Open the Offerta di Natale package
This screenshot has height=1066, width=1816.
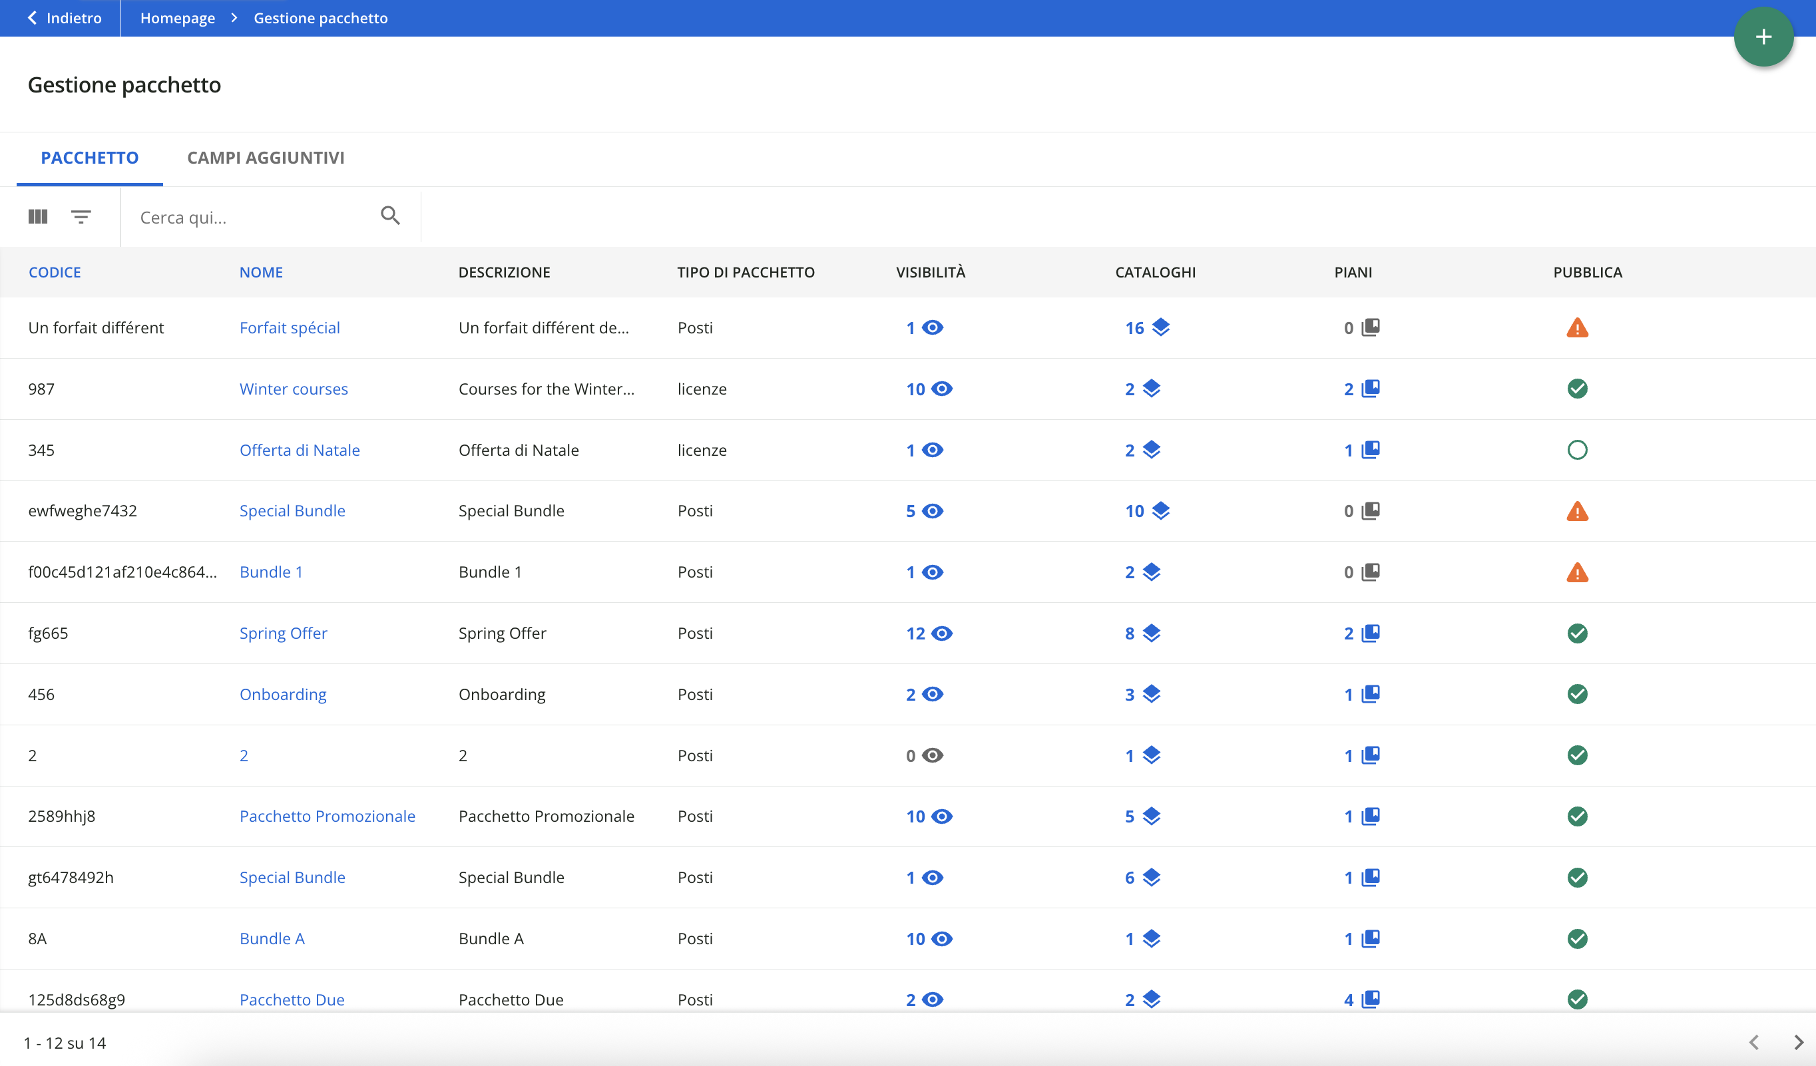click(x=300, y=450)
